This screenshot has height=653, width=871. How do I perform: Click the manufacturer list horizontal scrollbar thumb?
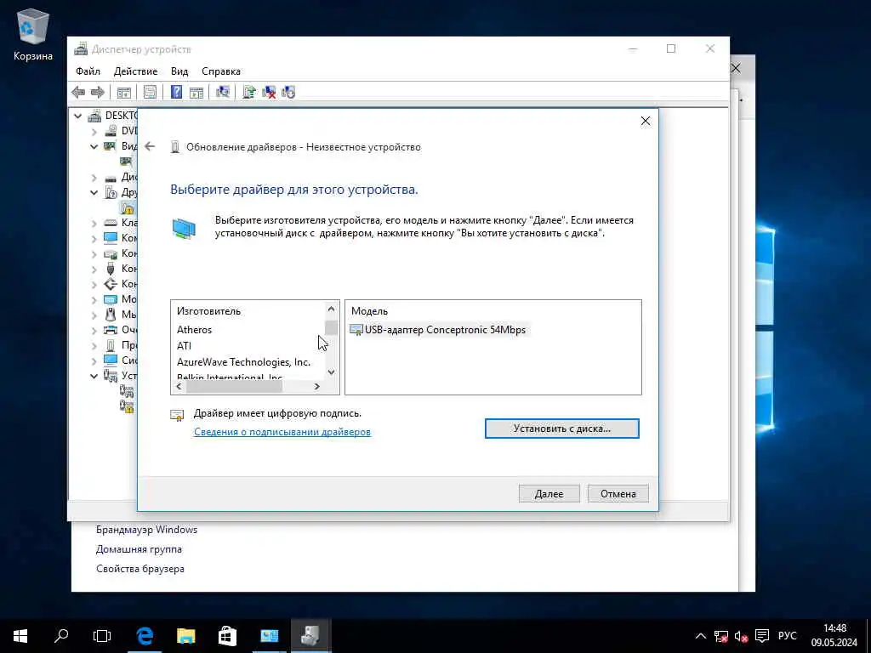(x=234, y=387)
